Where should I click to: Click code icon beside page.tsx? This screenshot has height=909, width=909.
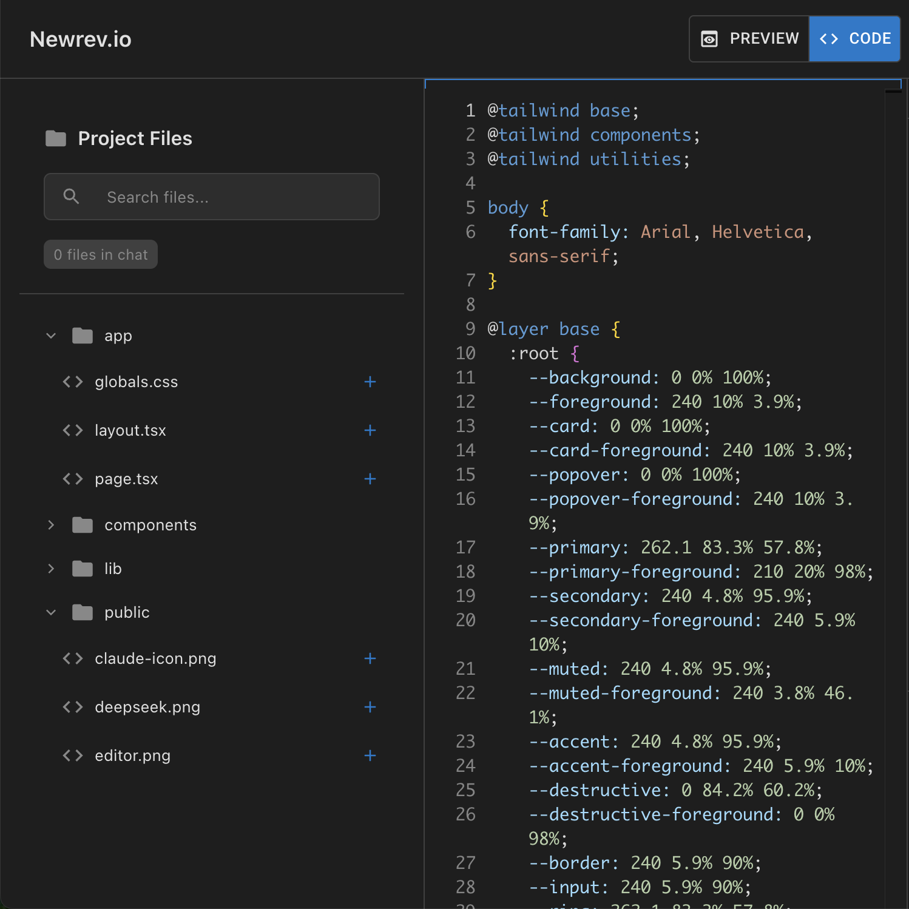coord(73,479)
